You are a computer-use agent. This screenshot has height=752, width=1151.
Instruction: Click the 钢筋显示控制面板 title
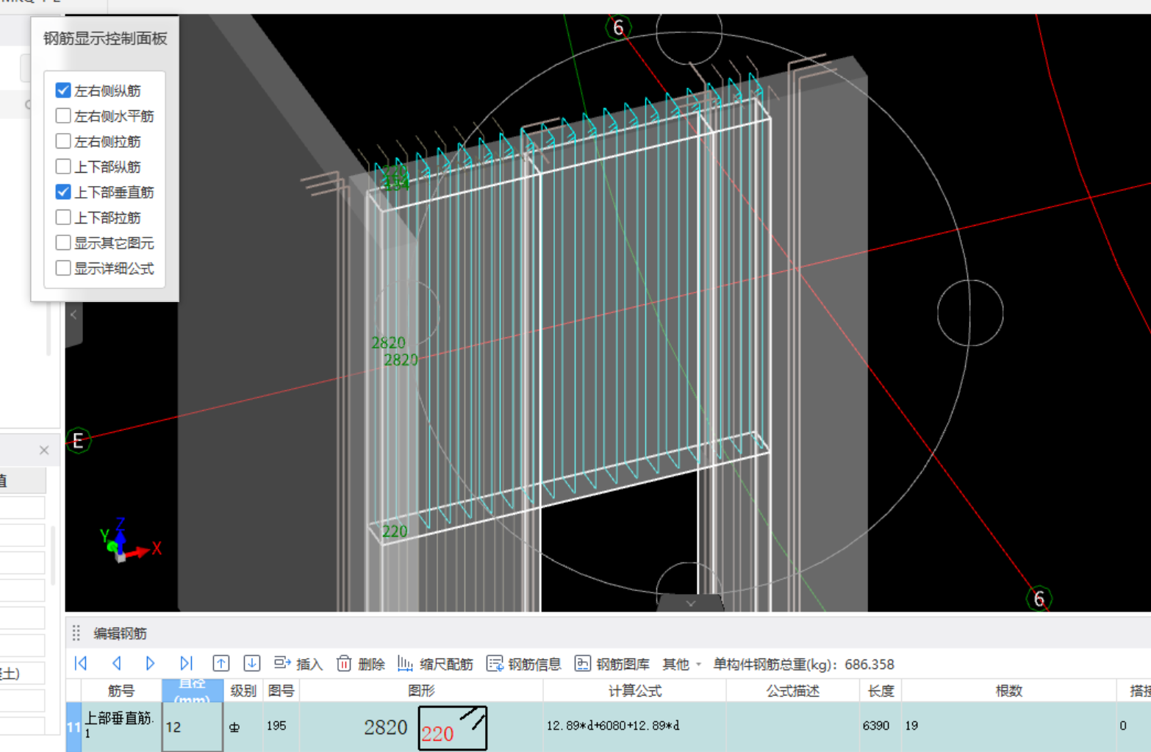tap(105, 38)
